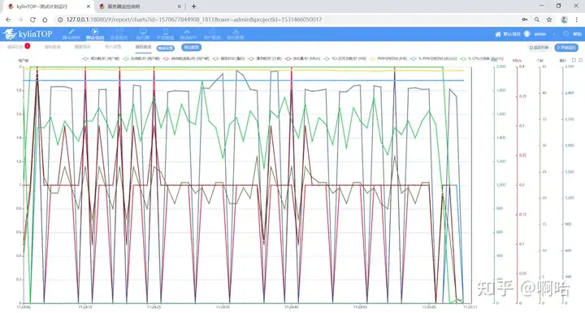Toggle the yellow memory [MB] legend series
The image size is (585, 313).
389,59
